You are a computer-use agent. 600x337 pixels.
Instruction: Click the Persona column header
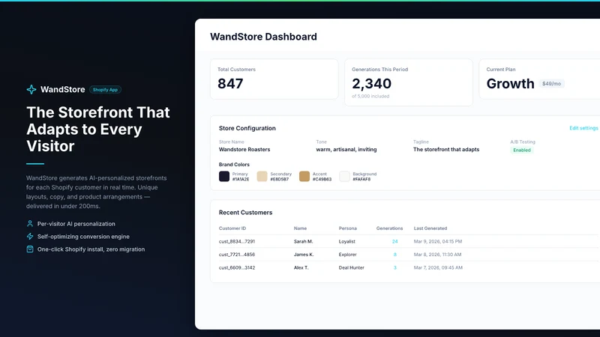click(348, 228)
